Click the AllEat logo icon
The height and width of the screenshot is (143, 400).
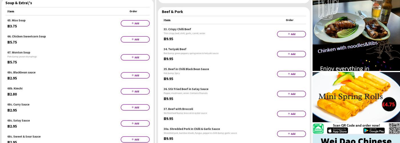point(318,129)
